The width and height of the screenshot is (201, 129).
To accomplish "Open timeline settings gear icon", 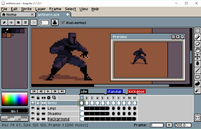I will (49, 98).
